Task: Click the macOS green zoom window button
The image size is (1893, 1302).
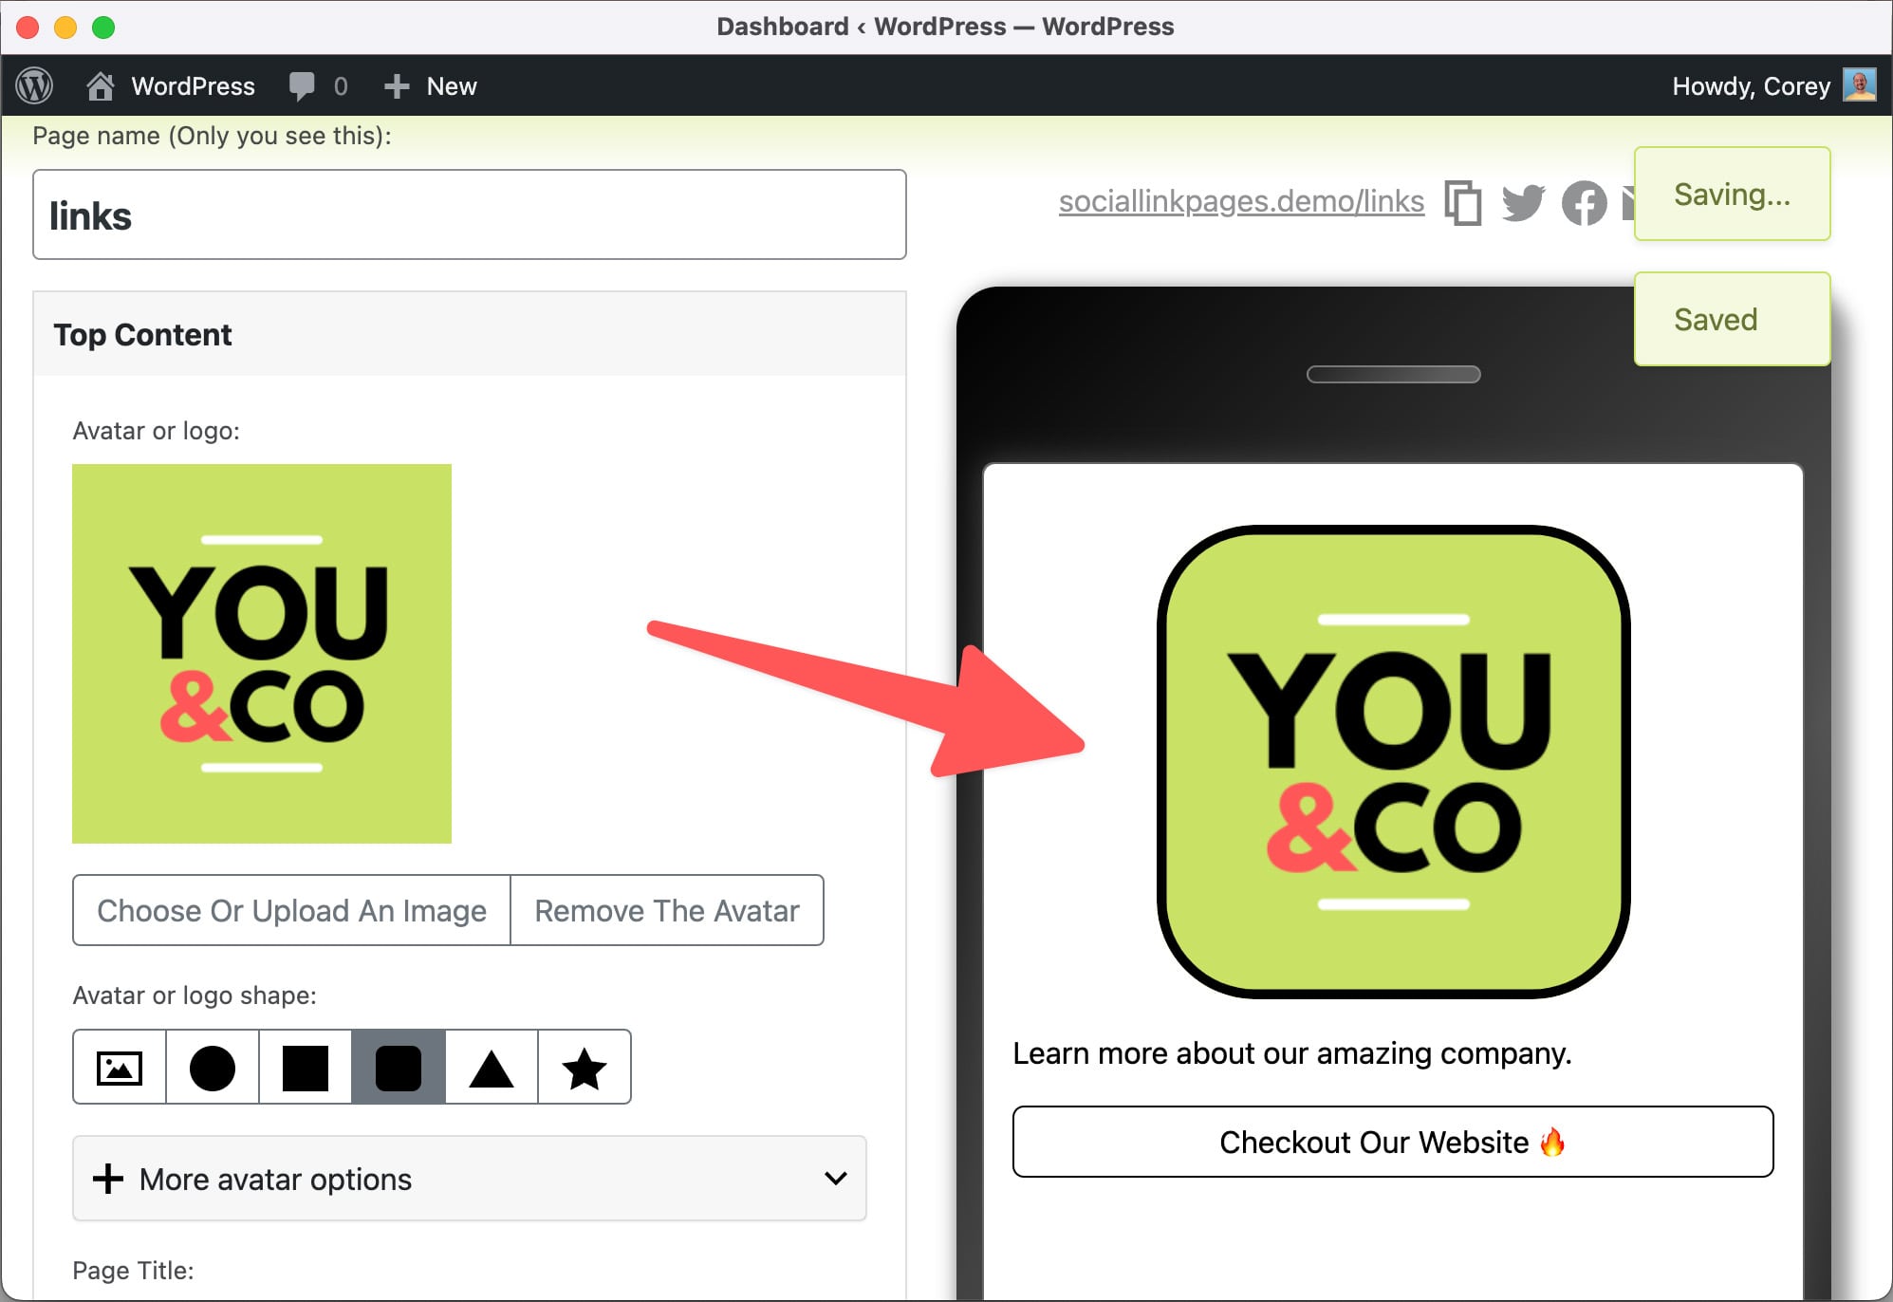Action: [103, 28]
